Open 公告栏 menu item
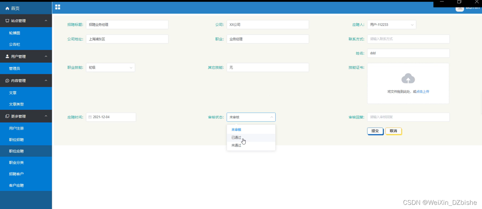Screen dimensions: 482x209 (x=26, y=45)
